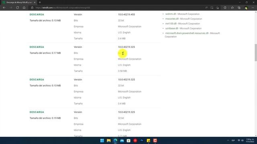257x144 pixels.
Task: Open the Collections icon
Action: click(239, 8)
